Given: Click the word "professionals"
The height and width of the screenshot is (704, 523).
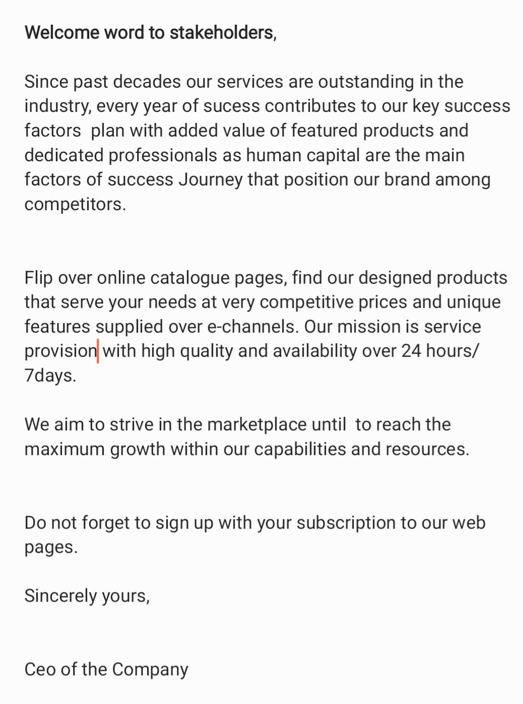Looking at the screenshot, I should click(x=163, y=155).
